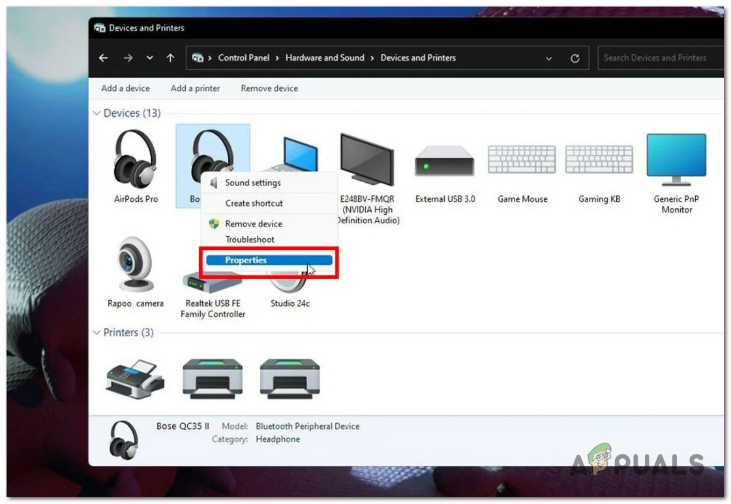This screenshot has width=731, height=504.
Task: Select the Realtek USB FE Family Controller
Action: 212,281
